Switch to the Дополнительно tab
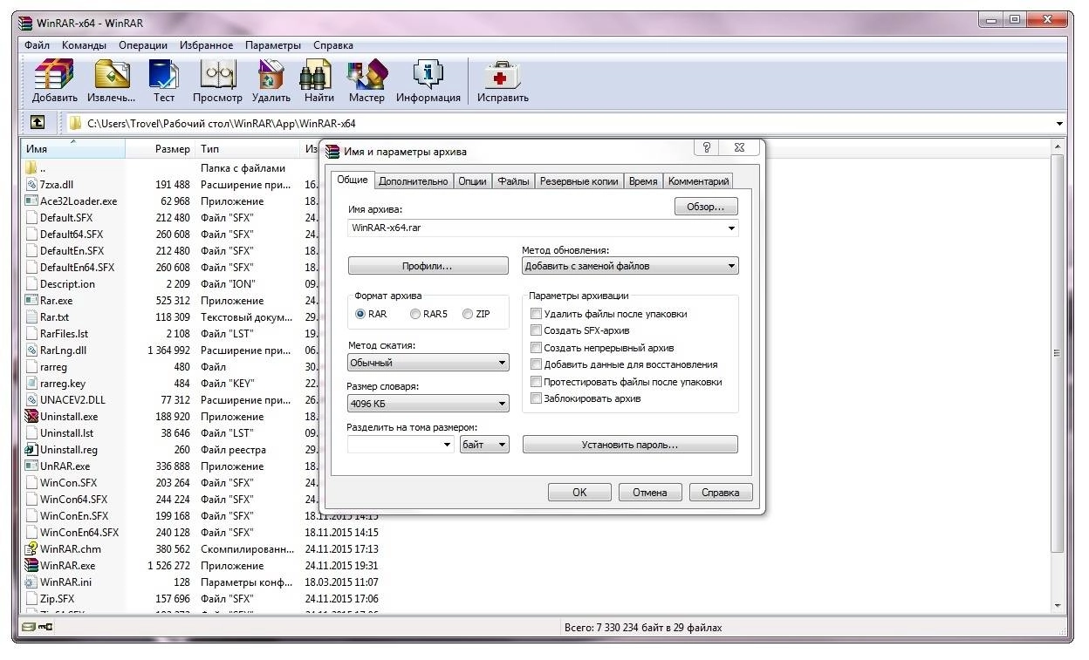This screenshot has height=660, width=1089. point(414,181)
